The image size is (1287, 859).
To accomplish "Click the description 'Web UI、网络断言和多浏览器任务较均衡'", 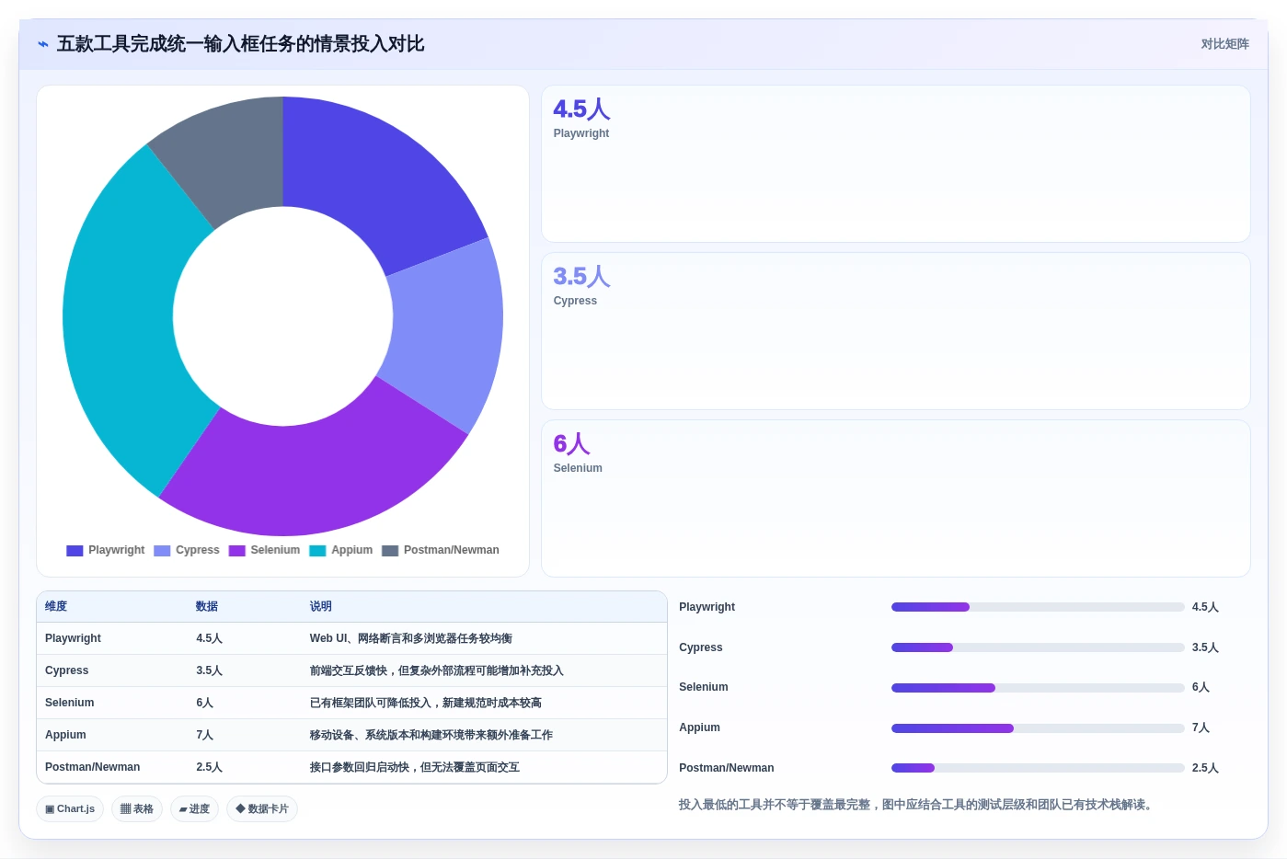I will point(411,638).
